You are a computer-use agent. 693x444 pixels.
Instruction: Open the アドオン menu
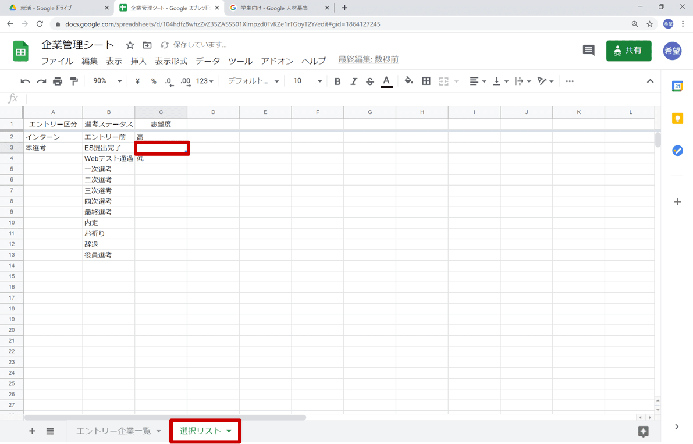(x=277, y=61)
